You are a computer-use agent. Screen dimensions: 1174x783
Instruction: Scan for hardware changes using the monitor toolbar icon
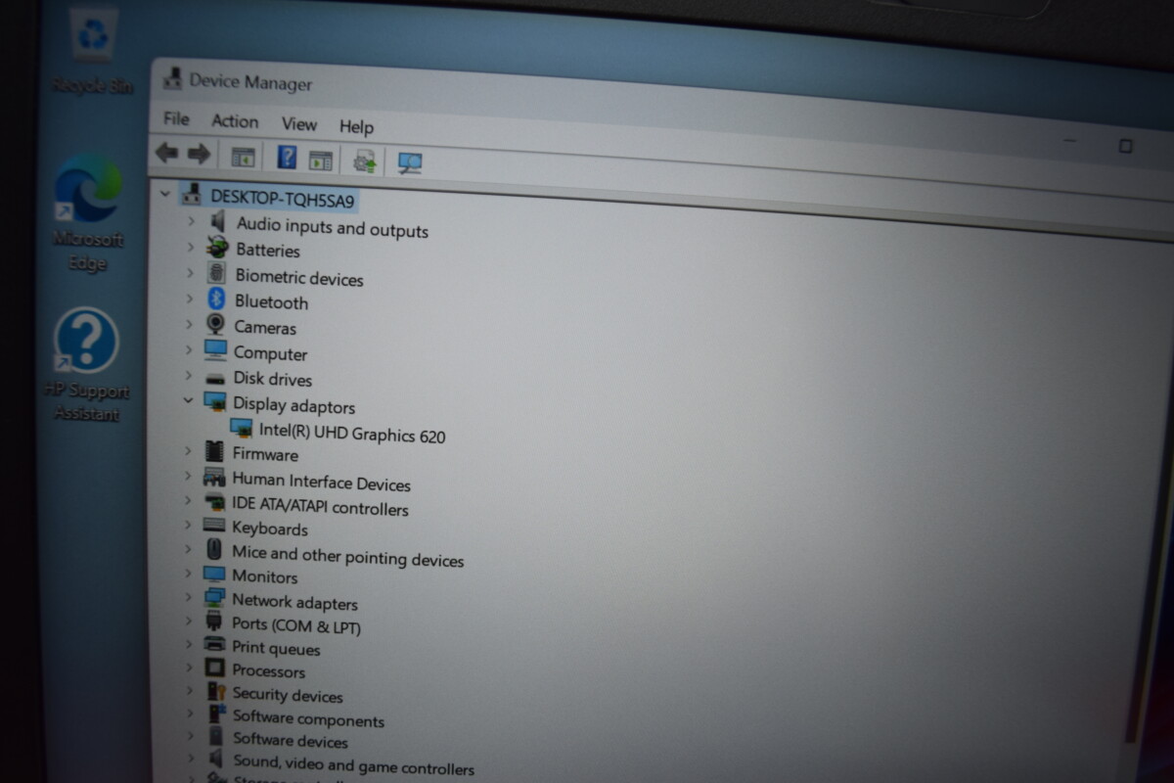[x=410, y=163]
